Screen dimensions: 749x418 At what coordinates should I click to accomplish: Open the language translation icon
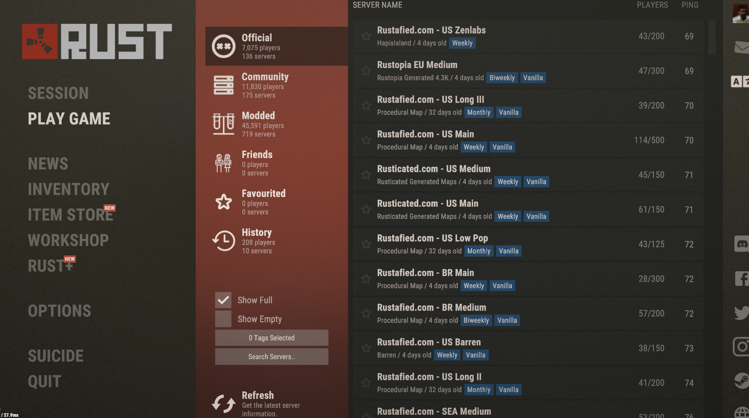point(740,81)
